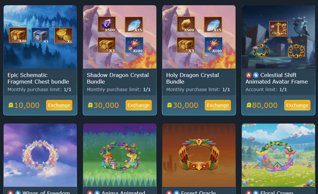Click the Shadow Dragon Crystal Bundle title
This screenshot has height=194, width=318.
pyautogui.click(x=118, y=78)
